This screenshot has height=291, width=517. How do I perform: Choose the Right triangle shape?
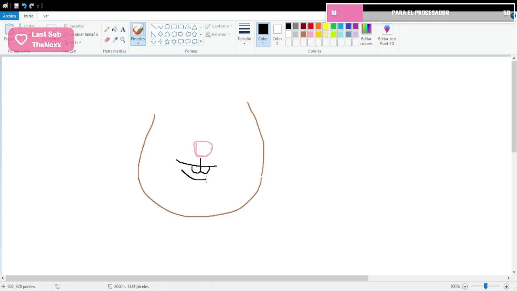click(153, 34)
